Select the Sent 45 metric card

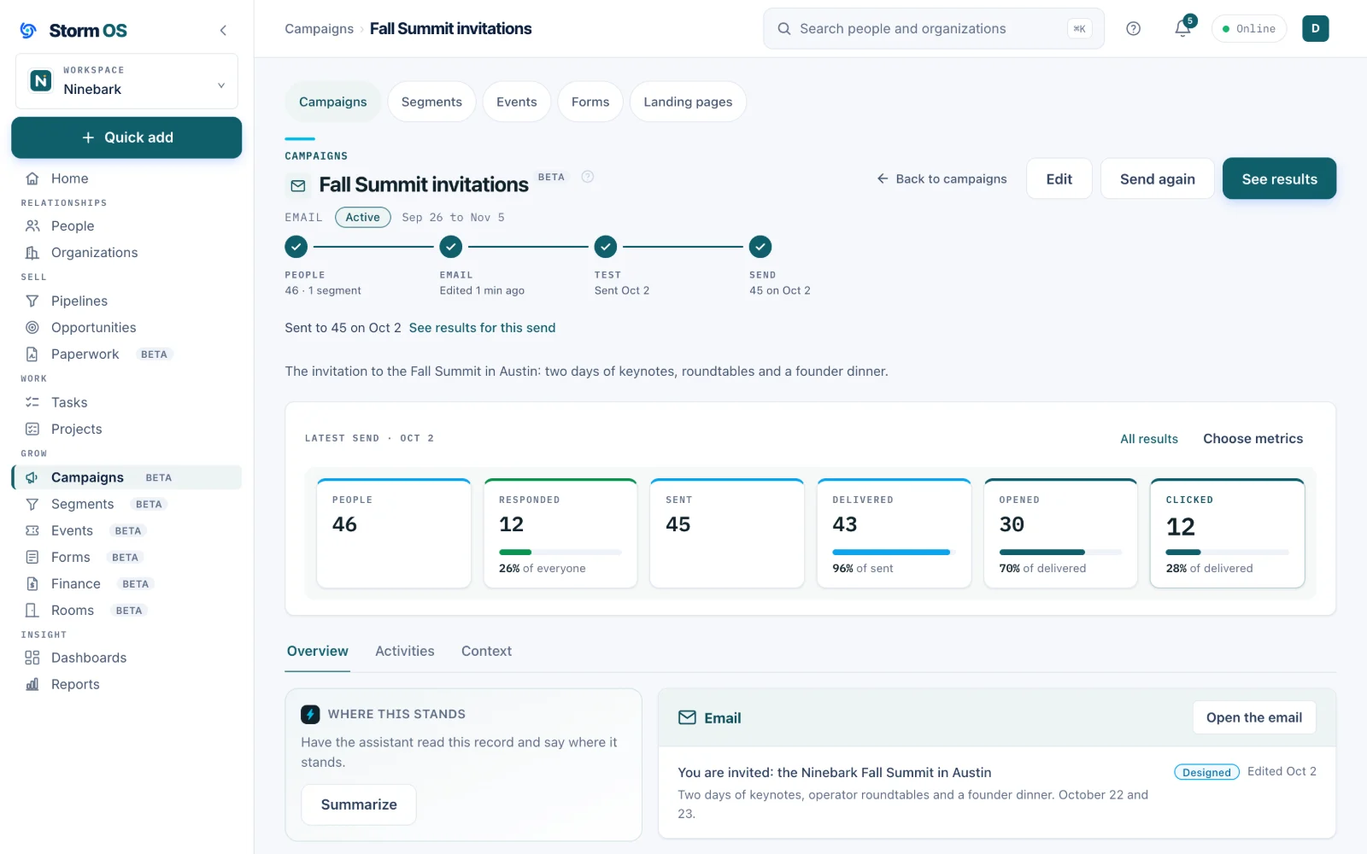click(x=727, y=534)
